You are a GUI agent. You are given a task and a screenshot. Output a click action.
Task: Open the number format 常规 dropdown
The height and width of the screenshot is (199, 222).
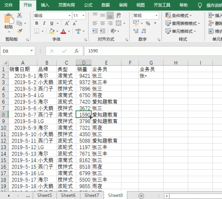[156, 16]
